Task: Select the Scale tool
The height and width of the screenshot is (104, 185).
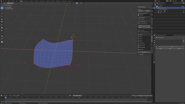Action: (2, 19)
